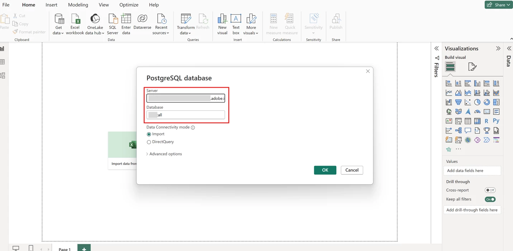Collapse the ribbon

[x=511, y=39]
